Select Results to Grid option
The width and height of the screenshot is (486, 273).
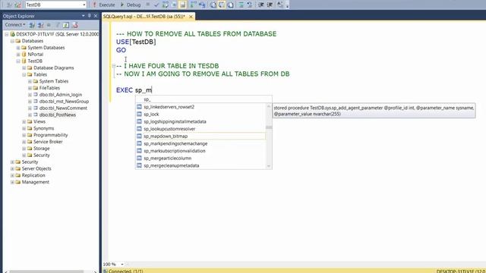click(x=222, y=5)
